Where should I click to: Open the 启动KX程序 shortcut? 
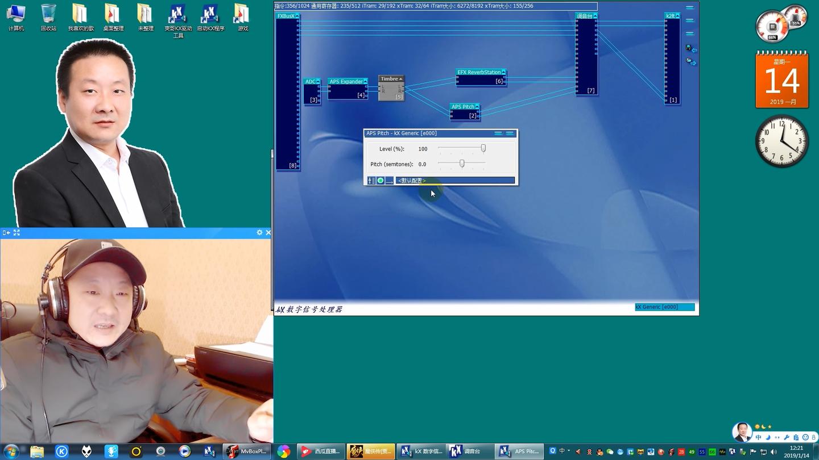coord(210,17)
